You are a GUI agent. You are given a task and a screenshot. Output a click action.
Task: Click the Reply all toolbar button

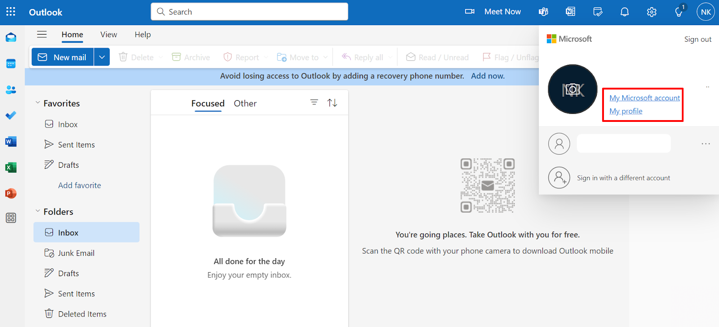pos(363,57)
